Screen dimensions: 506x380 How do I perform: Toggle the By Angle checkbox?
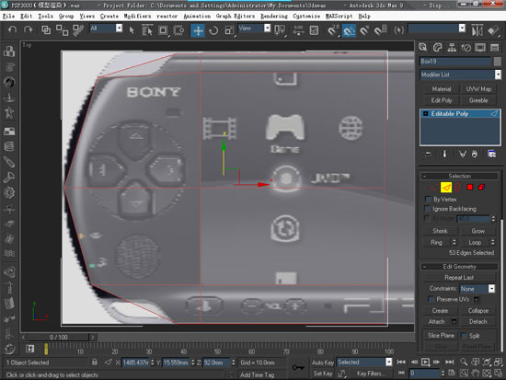[428, 219]
